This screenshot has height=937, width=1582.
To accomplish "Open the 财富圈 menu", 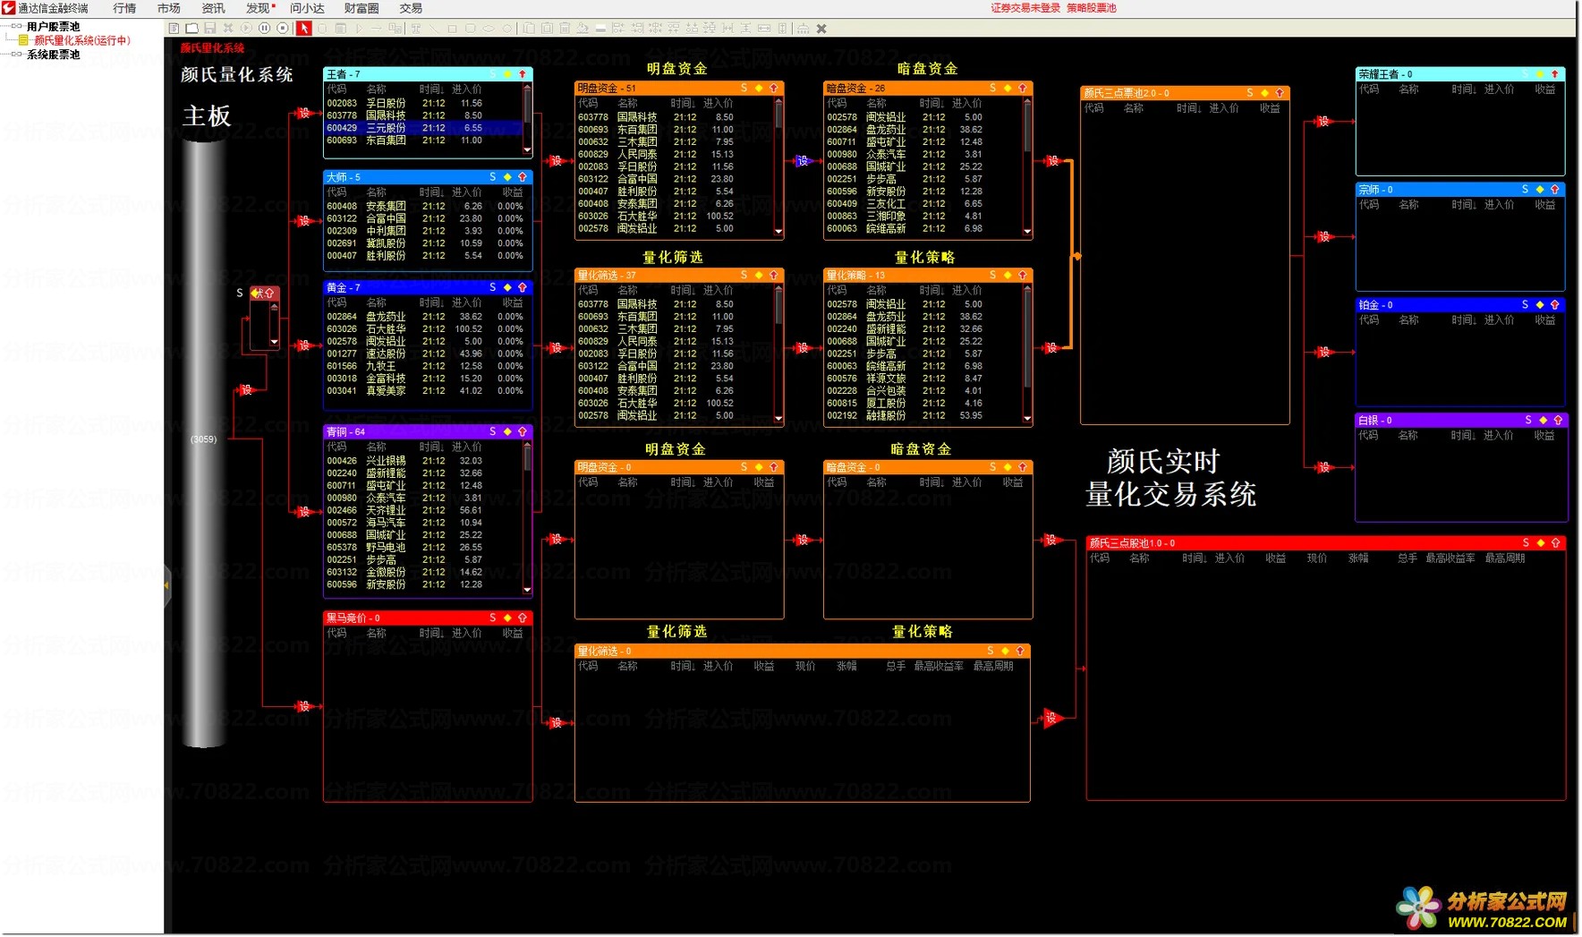I will (x=361, y=8).
